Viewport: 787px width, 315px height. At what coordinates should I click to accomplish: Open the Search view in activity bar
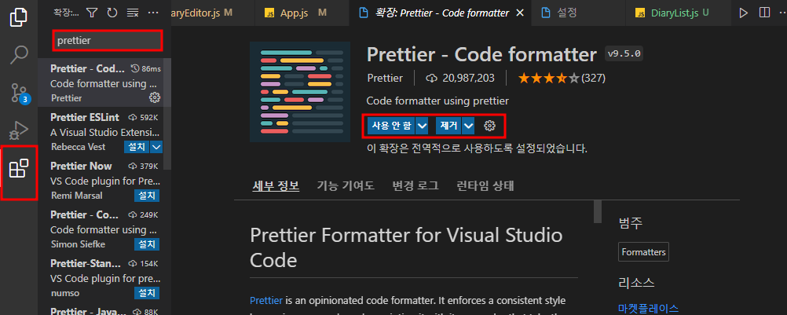tap(19, 55)
